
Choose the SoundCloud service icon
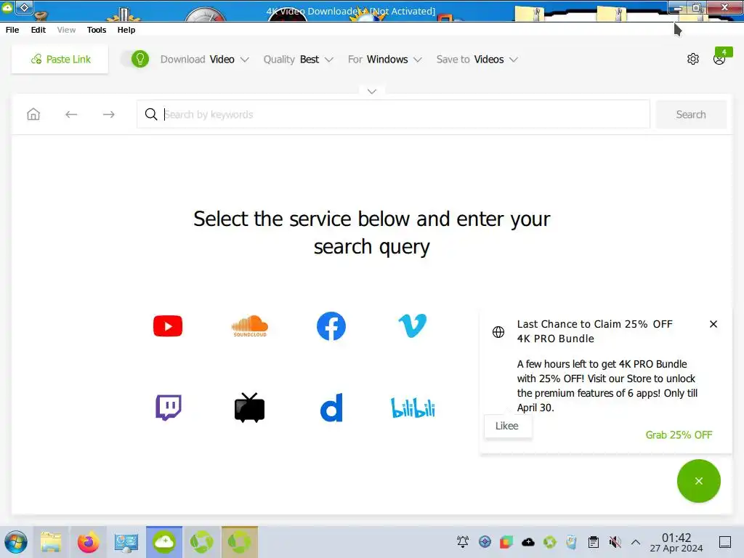250,326
